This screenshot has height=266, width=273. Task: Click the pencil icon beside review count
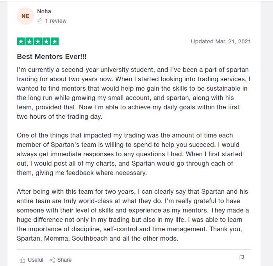(39, 21)
